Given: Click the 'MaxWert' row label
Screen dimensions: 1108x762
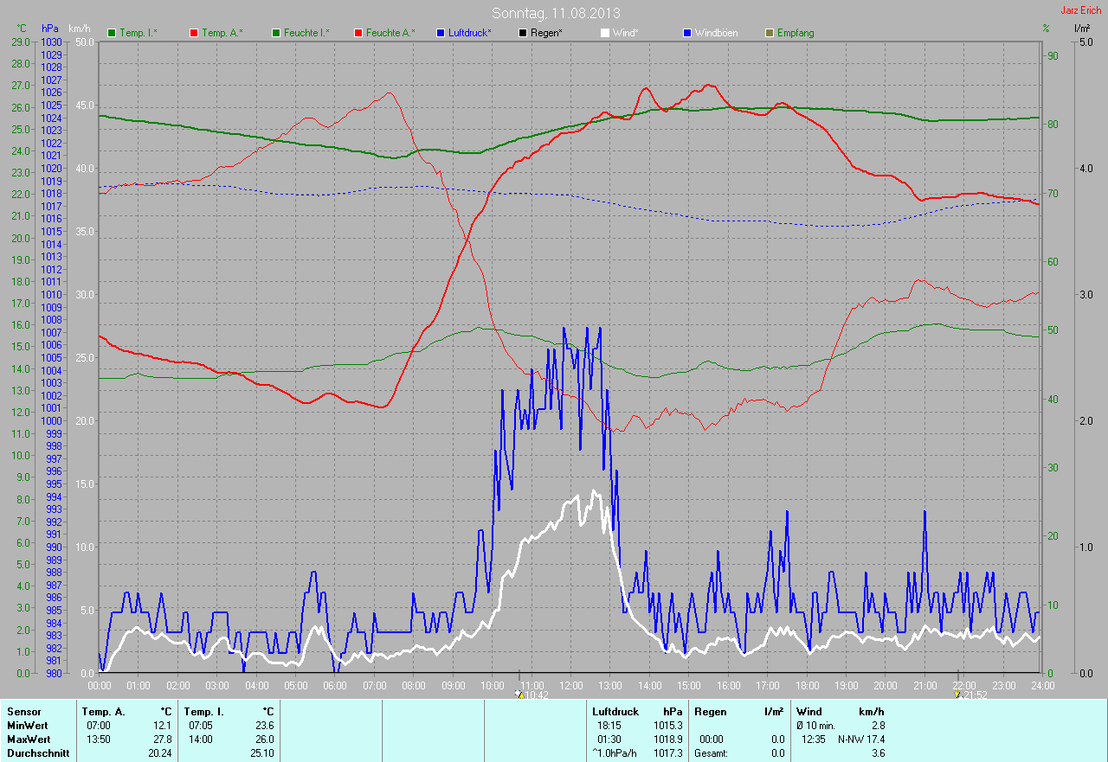Looking at the screenshot, I should click(29, 740).
